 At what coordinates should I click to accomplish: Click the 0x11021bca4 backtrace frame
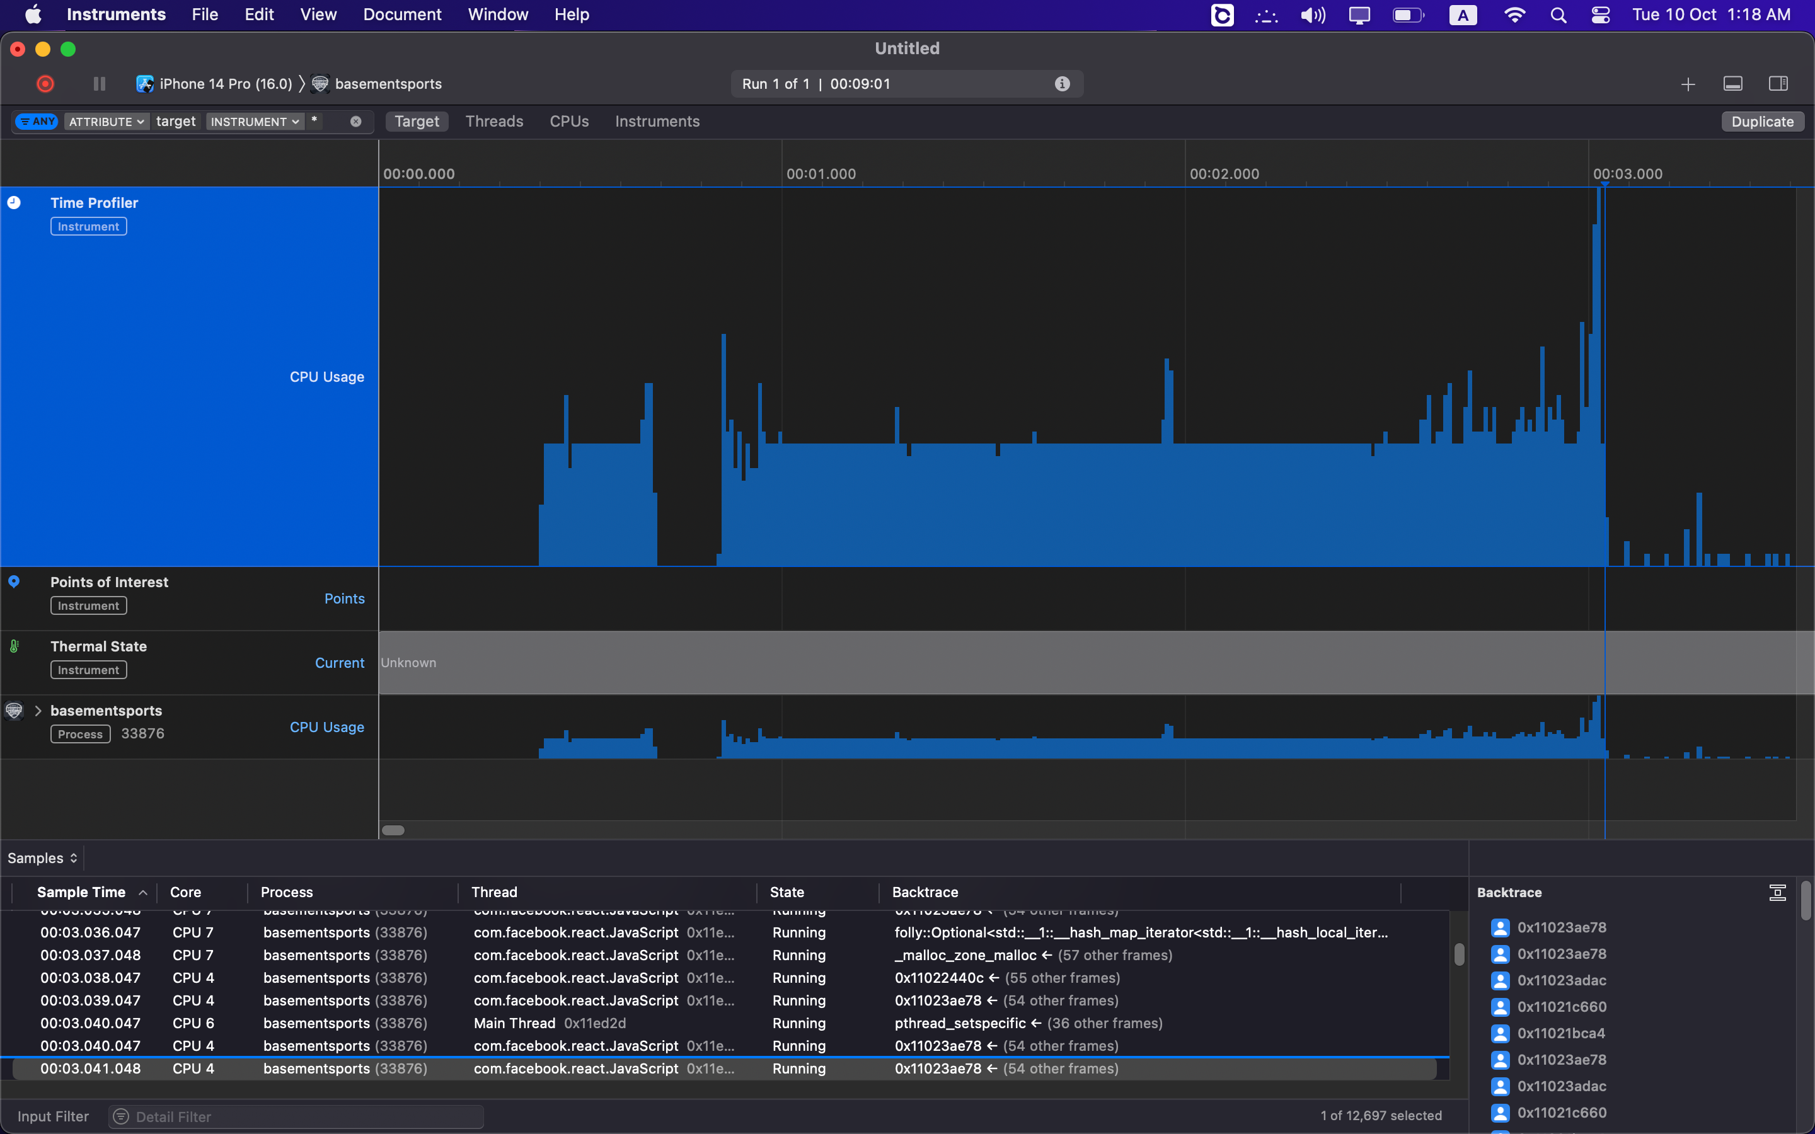[x=1561, y=1033]
